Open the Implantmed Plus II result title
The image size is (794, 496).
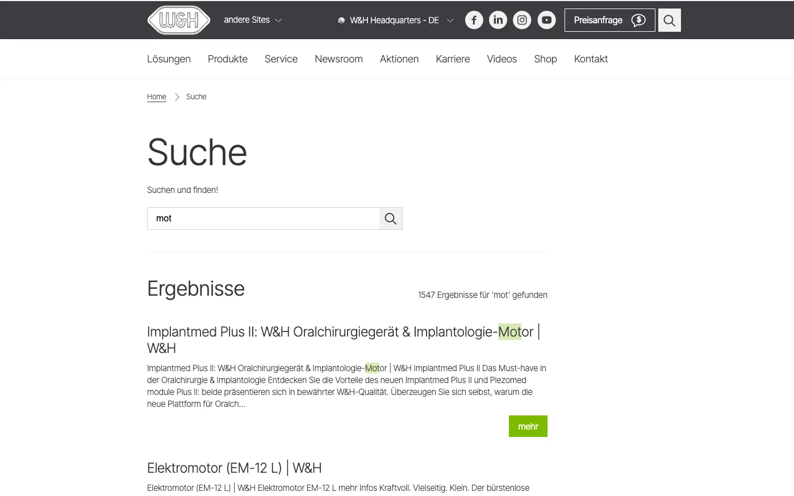[x=344, y=340]
